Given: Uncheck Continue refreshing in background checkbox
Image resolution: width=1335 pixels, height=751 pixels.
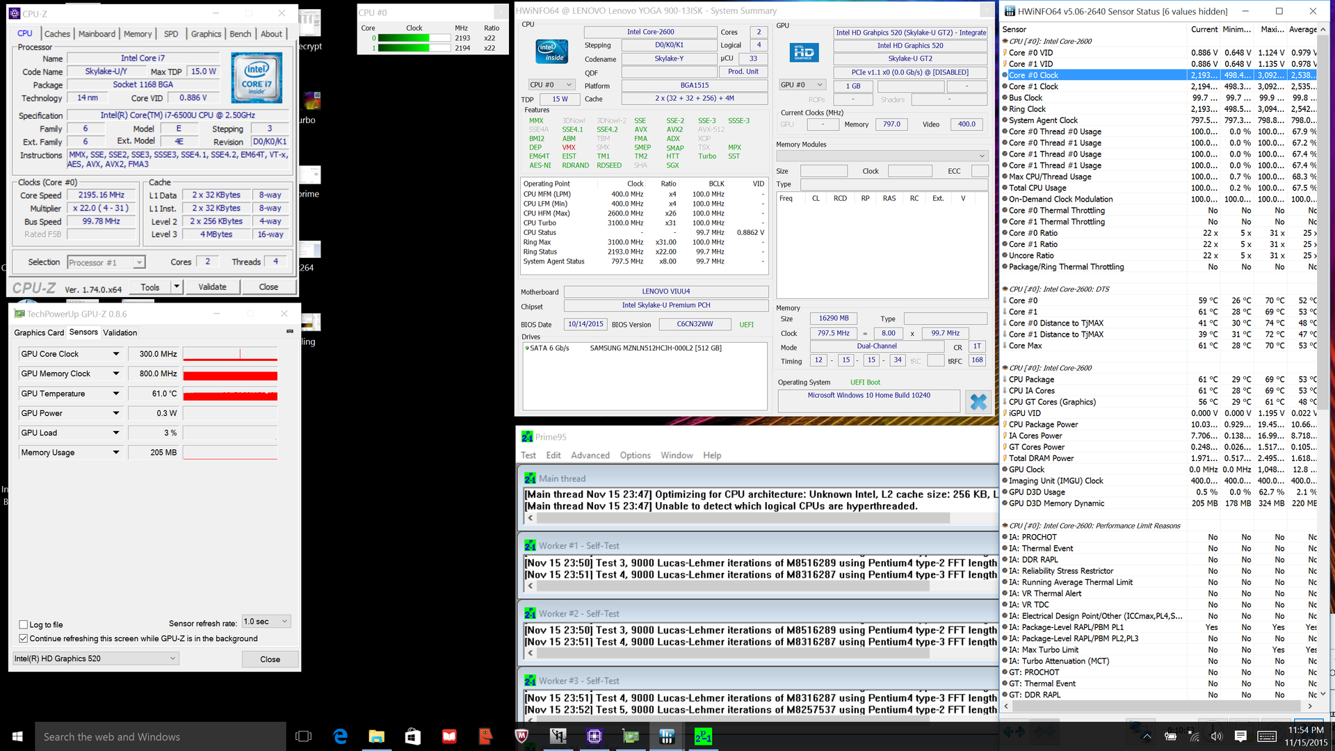Looking at the screenshot, I should pos(24,638).
